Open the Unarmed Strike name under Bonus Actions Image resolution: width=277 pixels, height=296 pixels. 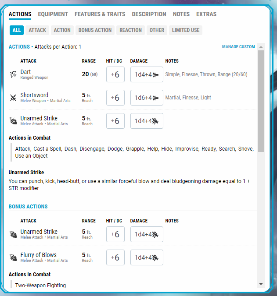coord(39,232)
